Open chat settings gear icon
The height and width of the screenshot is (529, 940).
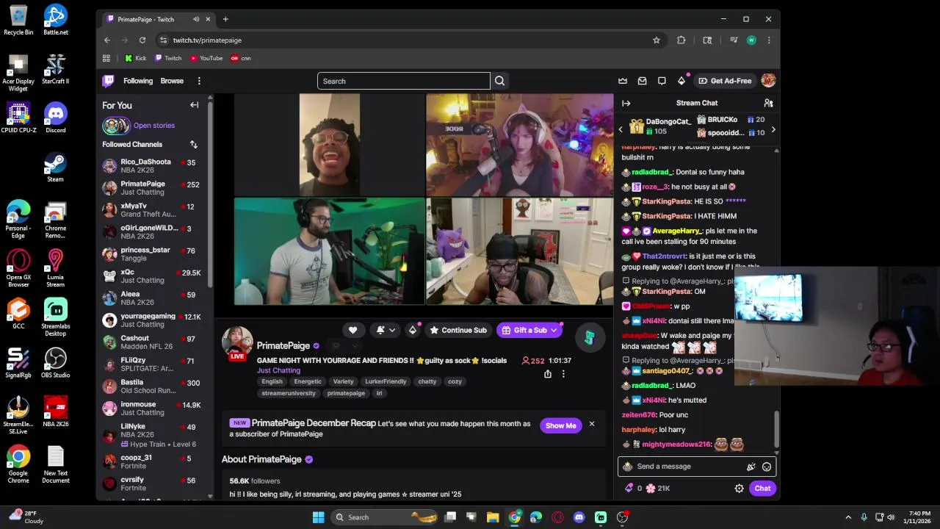click(x=739, y=489)
